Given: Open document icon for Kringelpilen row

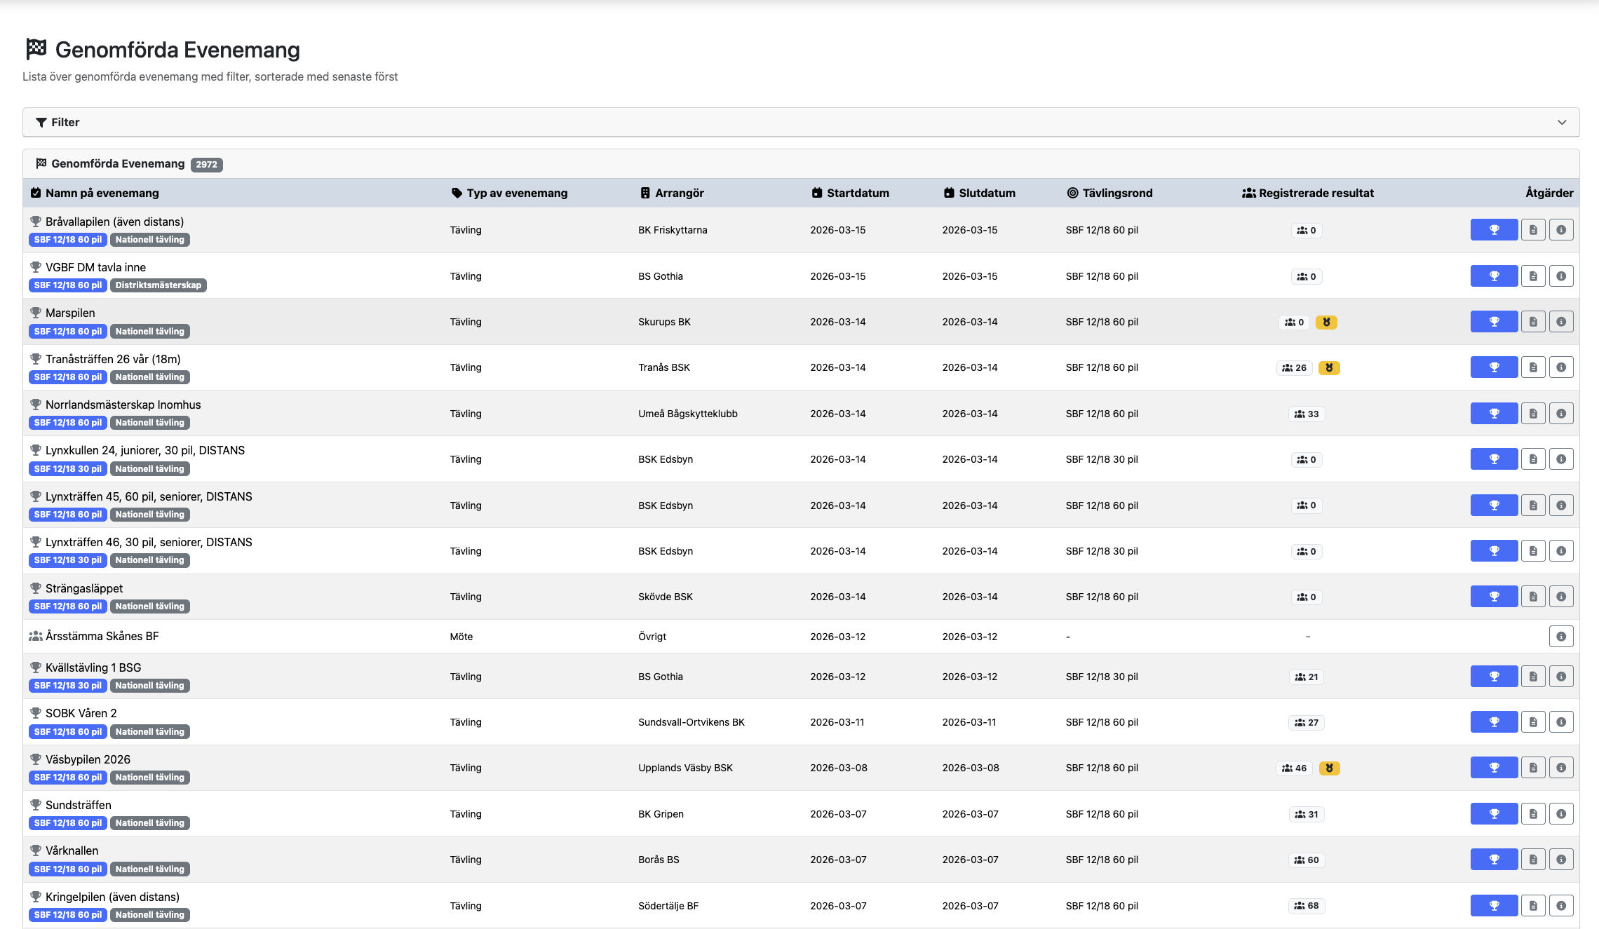Looking at the screenshot, I should point(1533,906).
